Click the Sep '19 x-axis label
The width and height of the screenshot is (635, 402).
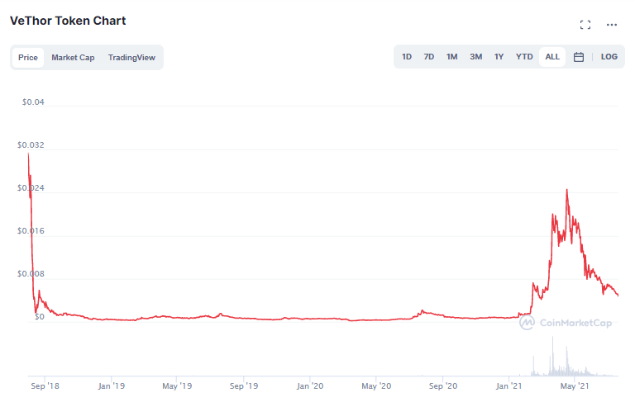tap(244, 386)
